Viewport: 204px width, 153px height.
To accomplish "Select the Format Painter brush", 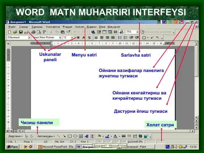I will tap(68, 32).
